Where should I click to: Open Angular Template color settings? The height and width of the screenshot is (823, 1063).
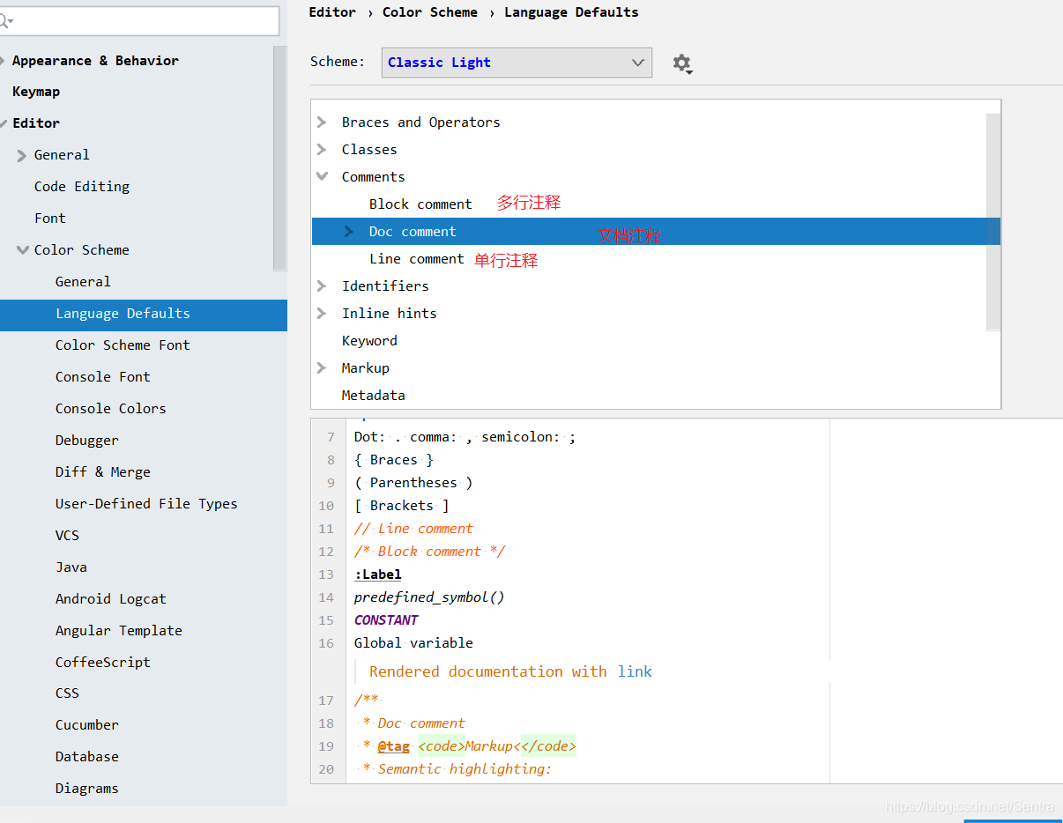point(119,631)
